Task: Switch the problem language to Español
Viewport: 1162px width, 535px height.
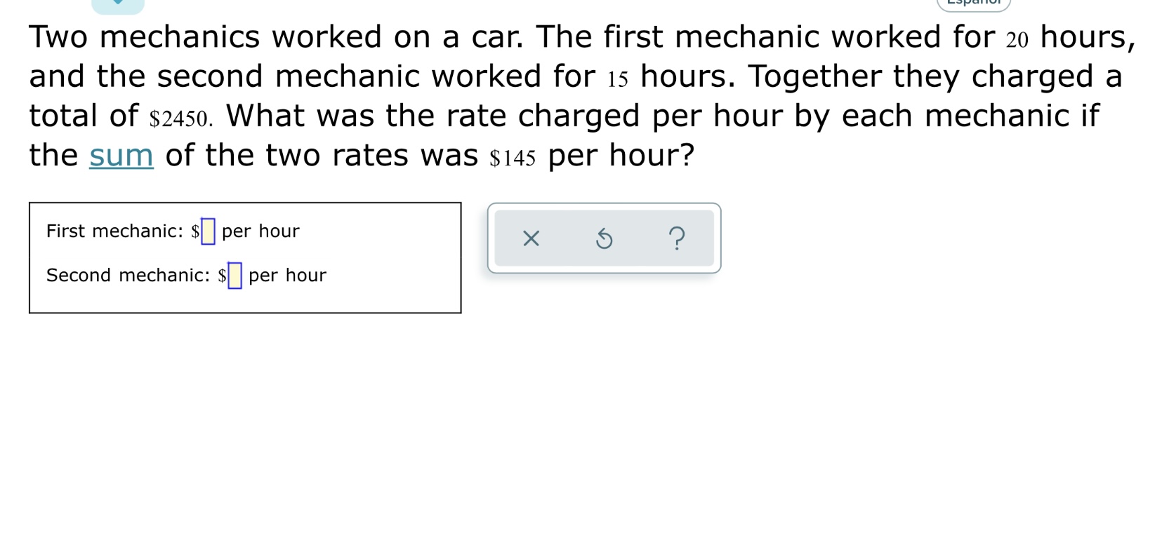Action: (972, 4)
